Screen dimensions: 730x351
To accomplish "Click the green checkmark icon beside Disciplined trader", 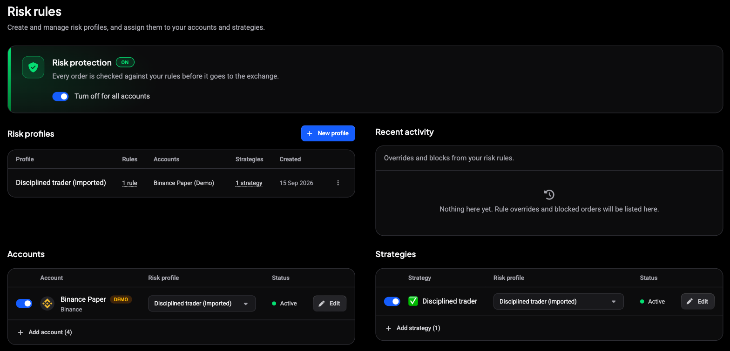I will (413, 301).
